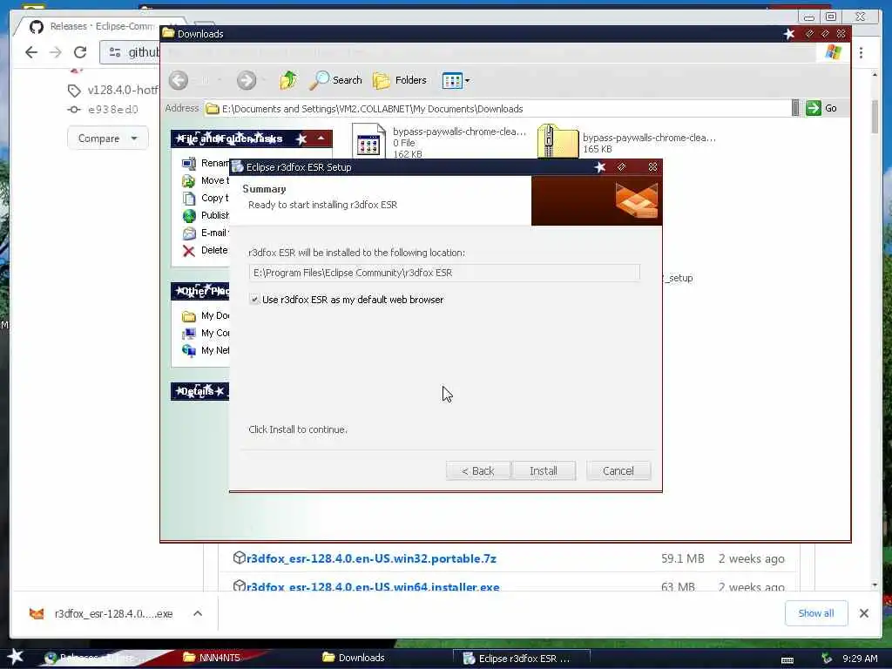
Task: Uncheck Use r3dfox ESR as default browser
Action: coord(254,300)
